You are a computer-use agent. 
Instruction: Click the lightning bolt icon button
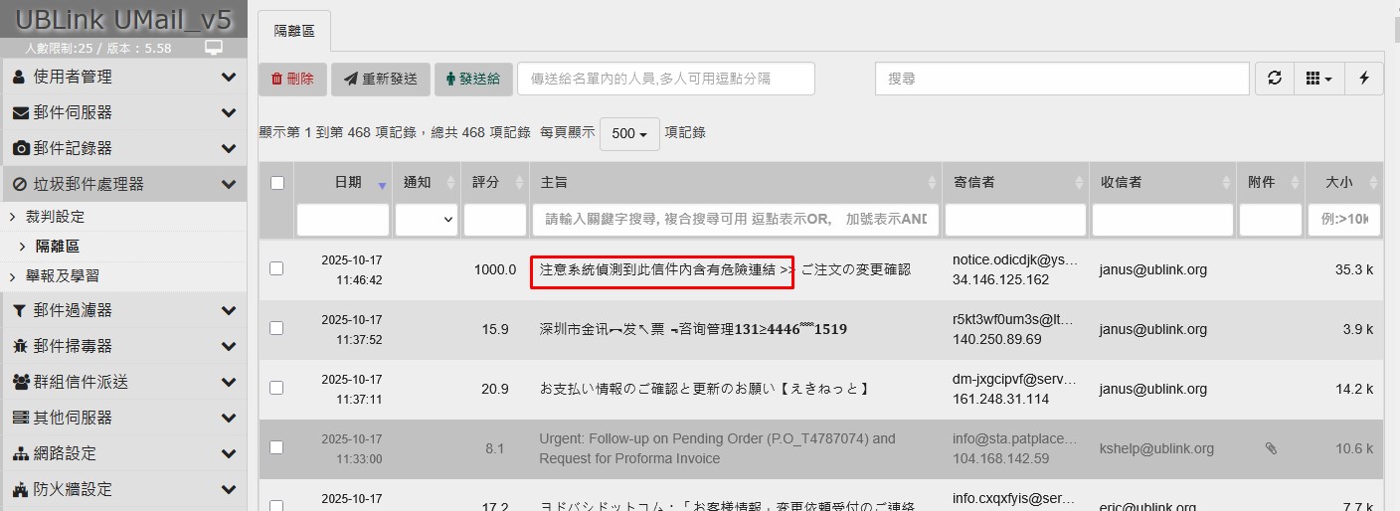click(x=1363, y=79)
